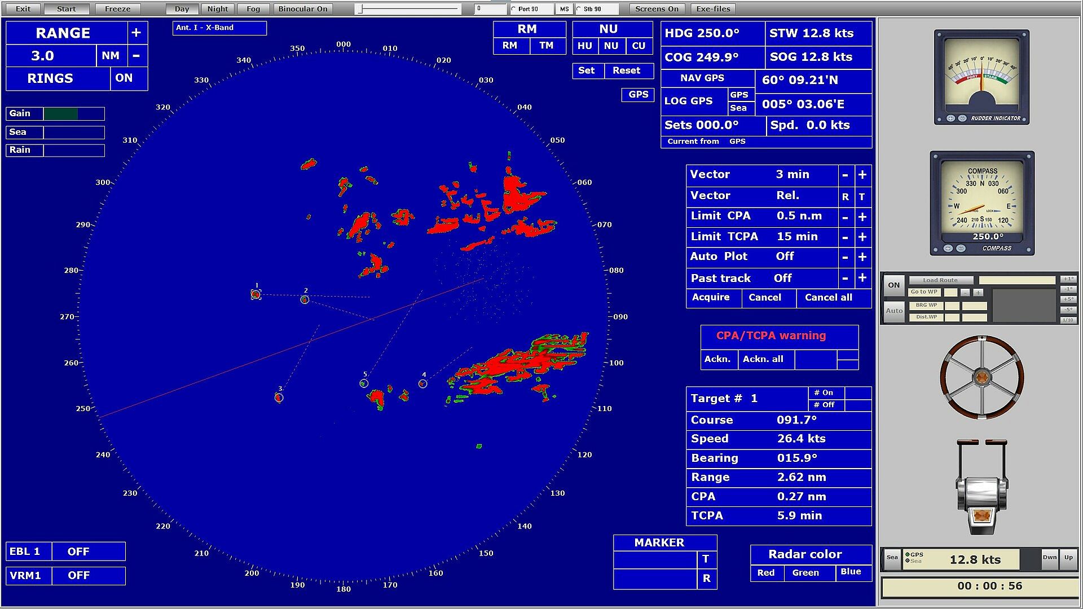Image resolution: width=1083 pixels, height=609 pixels.
Task: Click Acquire target button
Action: point(711,297)
